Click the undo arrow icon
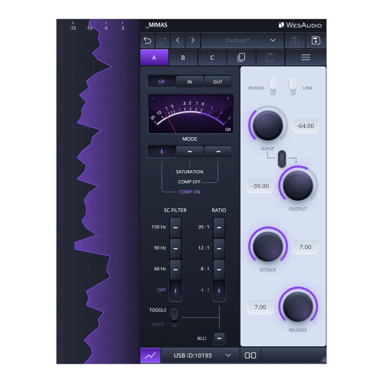The width and height of the screenshot is (383, 383). coord(148,41)
